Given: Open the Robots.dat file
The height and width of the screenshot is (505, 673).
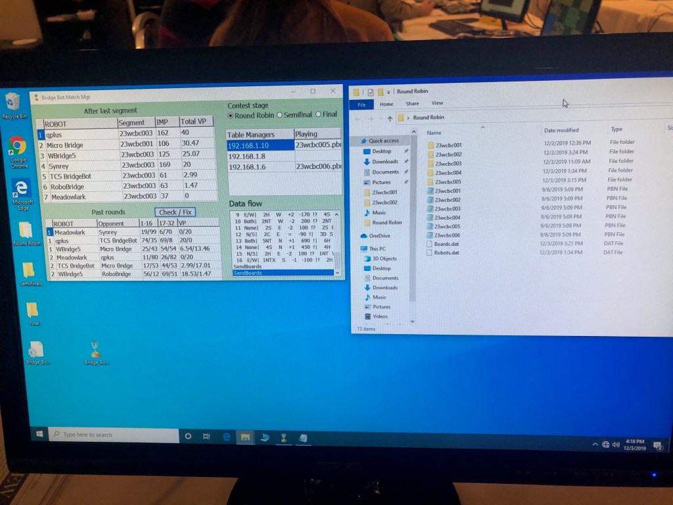Looking at the screenshot, I should (447, 252).
